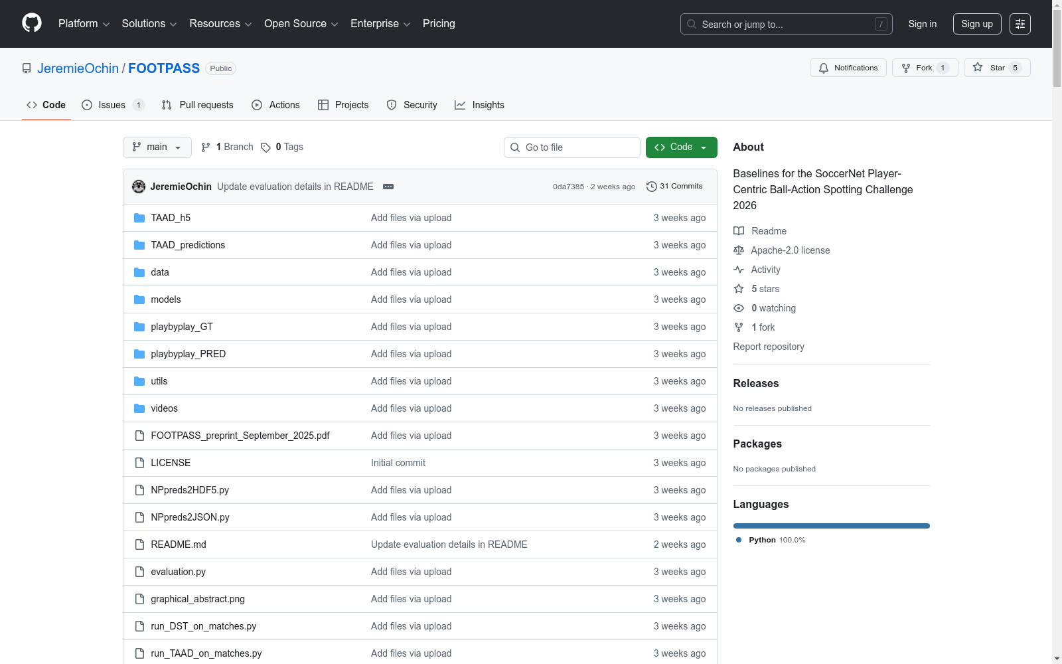This screenshot has height=664, width=1062.
Task: Open the run_DST_on_matches.py file
Action: (x=204, y=626)
